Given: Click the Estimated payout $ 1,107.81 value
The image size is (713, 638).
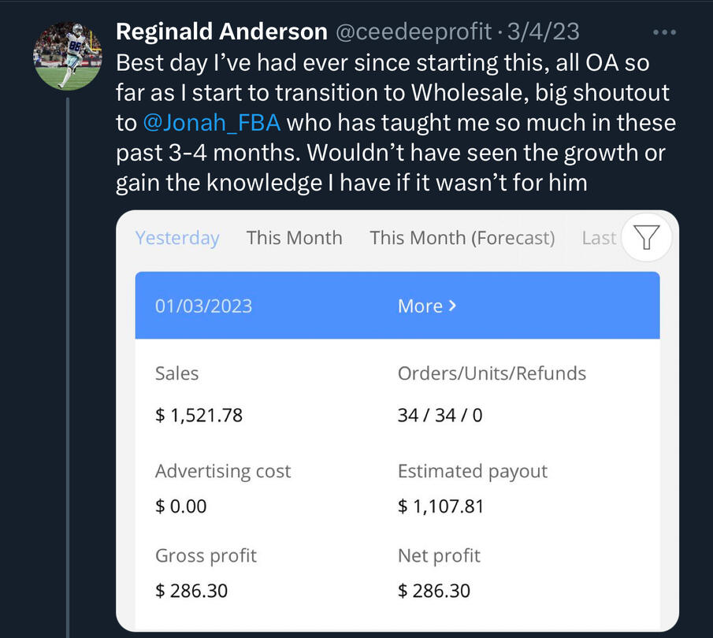Looking at the screenshot, I should coord(440,506).
